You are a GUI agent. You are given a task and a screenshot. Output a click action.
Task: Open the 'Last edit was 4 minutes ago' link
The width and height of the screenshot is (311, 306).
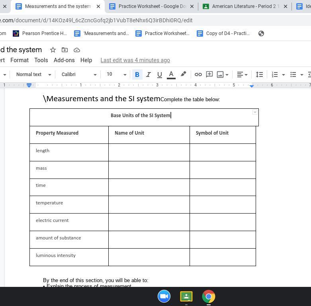tap(135, 60)
